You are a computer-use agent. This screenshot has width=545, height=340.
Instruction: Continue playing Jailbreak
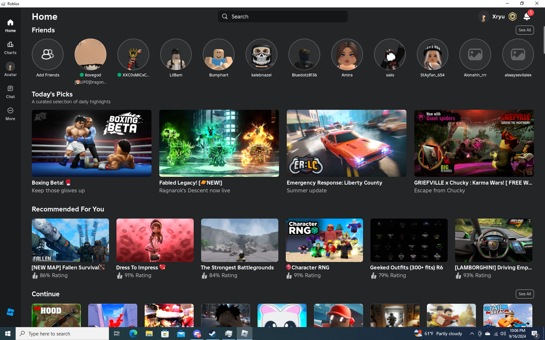point(508,315)
